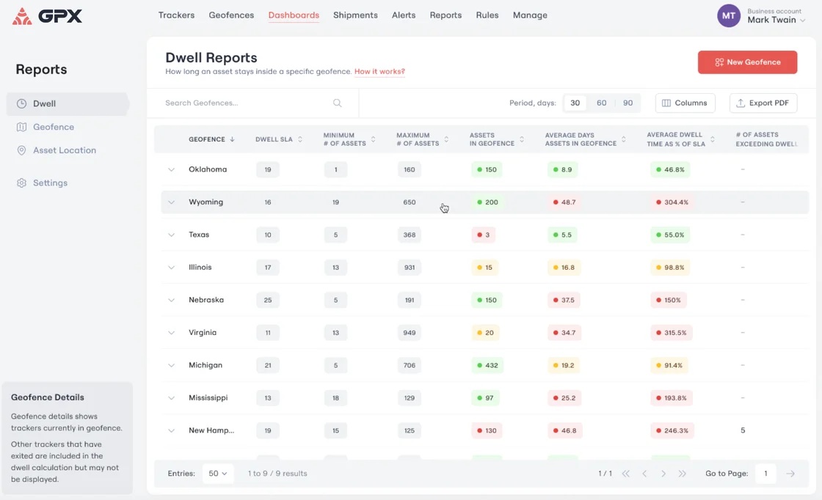This screenshot has height=500, width=822.
Task: Click the go-to-page right arrow
Action: [x=790, y=474]
